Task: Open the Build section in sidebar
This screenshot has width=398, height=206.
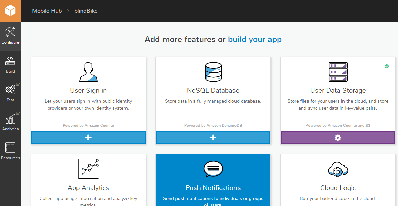Action: (x=10, y=65)
